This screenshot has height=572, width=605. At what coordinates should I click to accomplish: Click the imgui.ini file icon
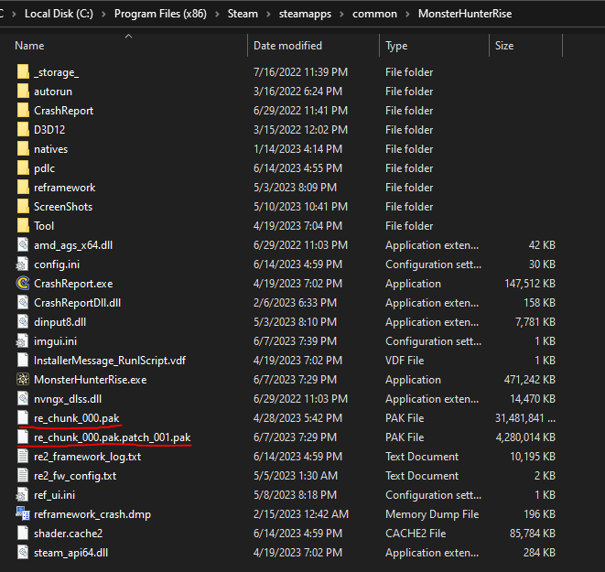(x=22, y=341)
